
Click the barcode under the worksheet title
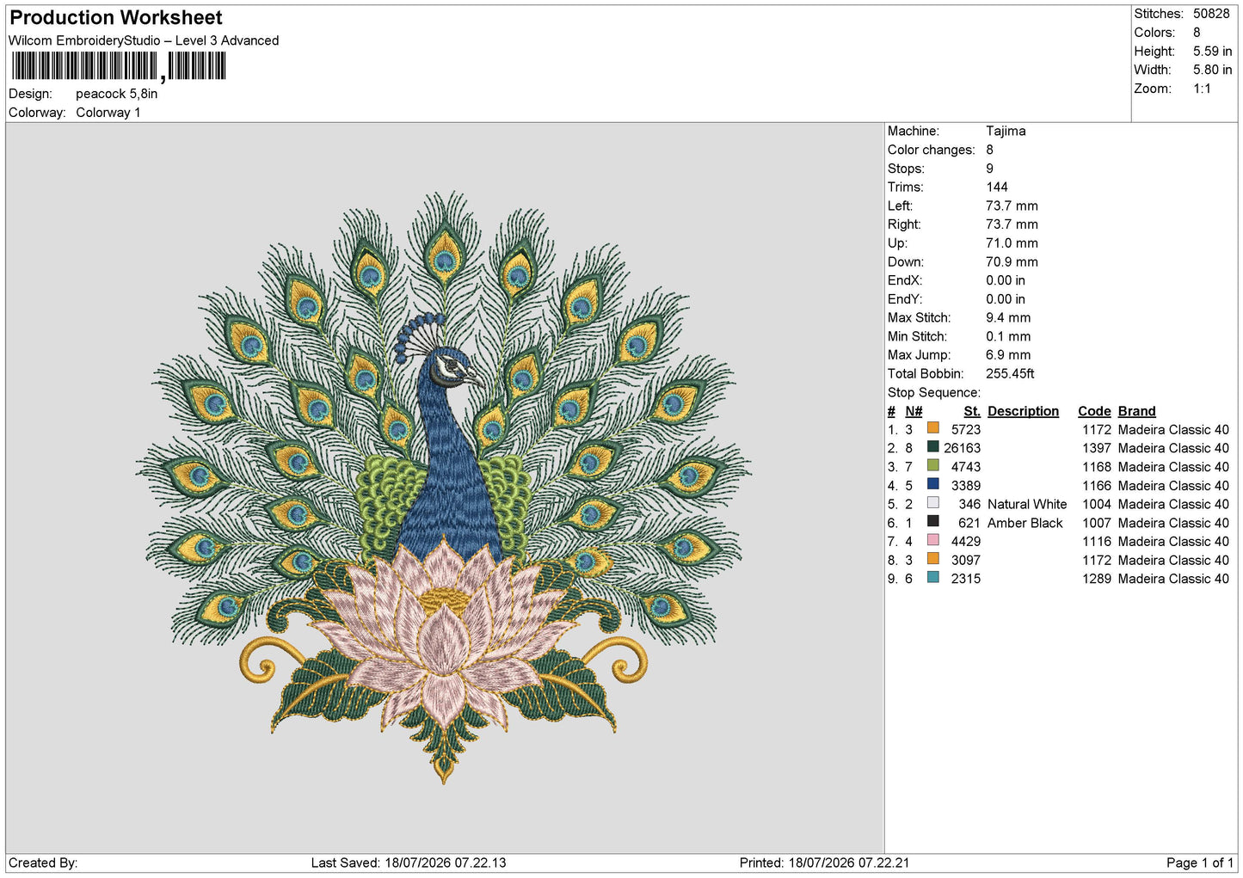119,66
